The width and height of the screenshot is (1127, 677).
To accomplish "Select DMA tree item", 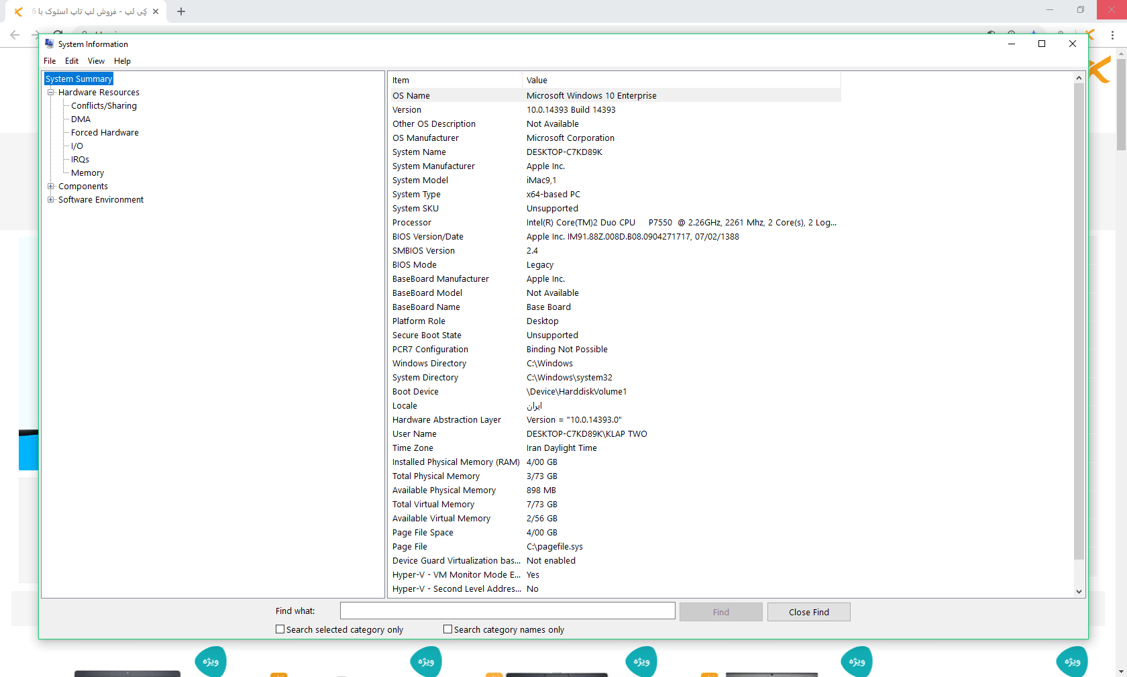I will tap(80, 119).
